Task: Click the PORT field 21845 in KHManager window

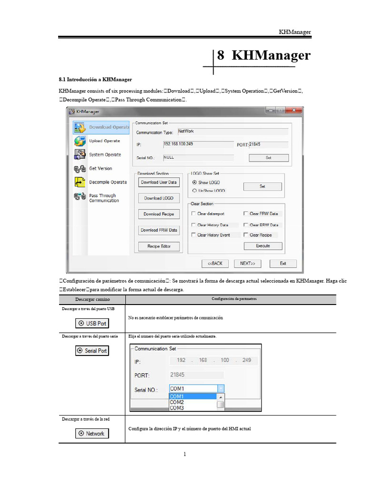Action: point(268,144)
